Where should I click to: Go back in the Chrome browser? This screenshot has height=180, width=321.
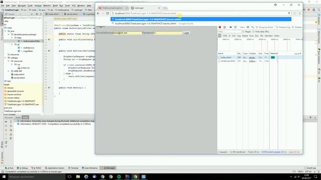(98, 13)
